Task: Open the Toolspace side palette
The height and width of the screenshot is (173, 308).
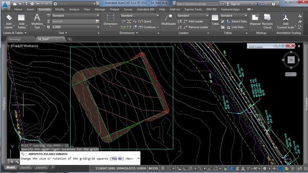Action: click(4, 104)
